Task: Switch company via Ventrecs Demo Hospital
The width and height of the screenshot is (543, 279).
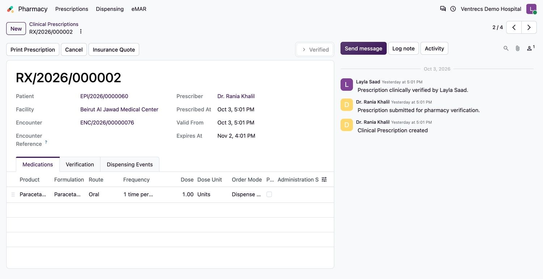Action: coord(491,9)
